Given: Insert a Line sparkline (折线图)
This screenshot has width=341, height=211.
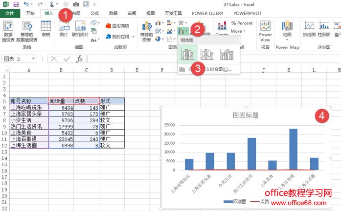Looking at the screenshot, I should pyautogui.click(x=309, y=29).
